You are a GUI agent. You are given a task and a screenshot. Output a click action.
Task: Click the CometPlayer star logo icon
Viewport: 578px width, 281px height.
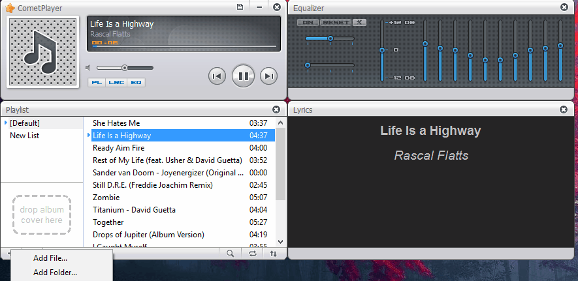coord(10,8)
